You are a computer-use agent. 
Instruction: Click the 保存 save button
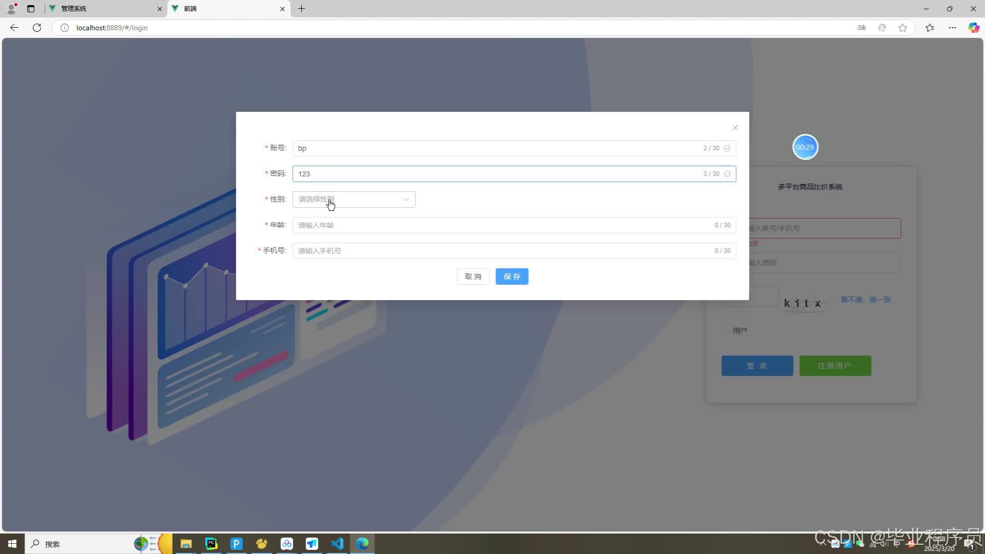511,276
